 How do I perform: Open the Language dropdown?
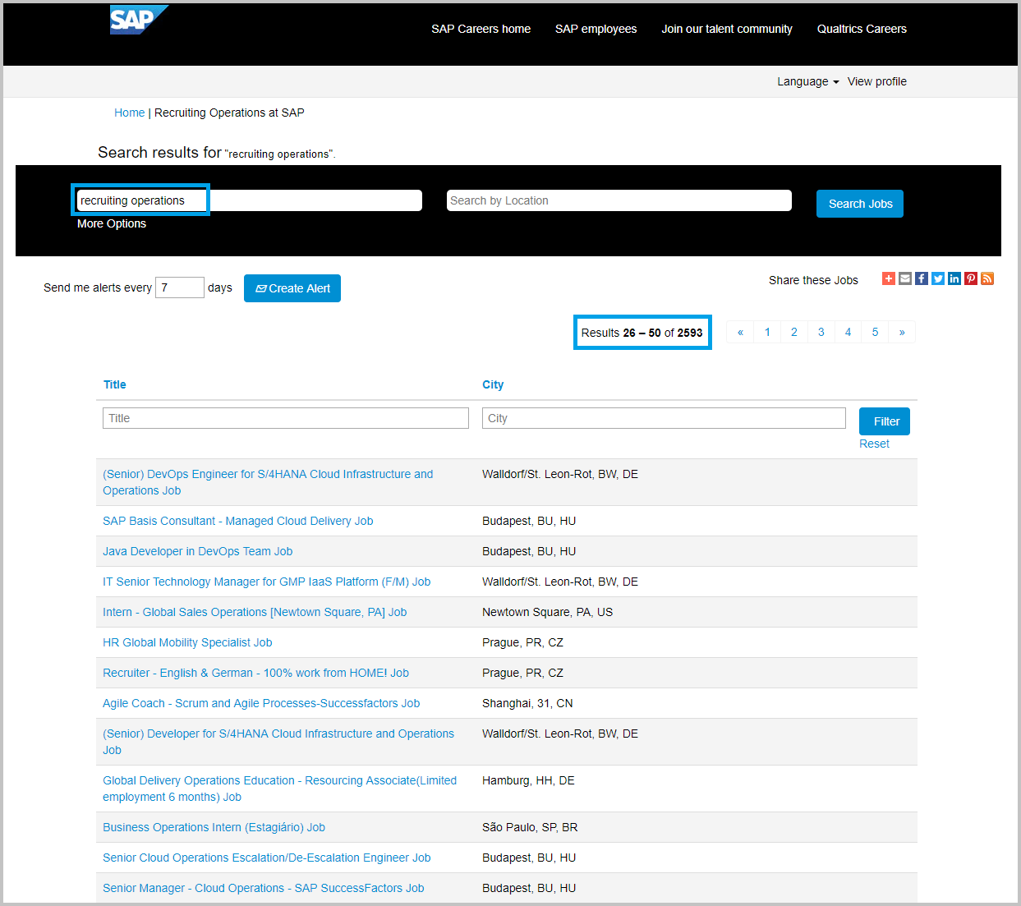pyautogui.click(x=808, y=81)
